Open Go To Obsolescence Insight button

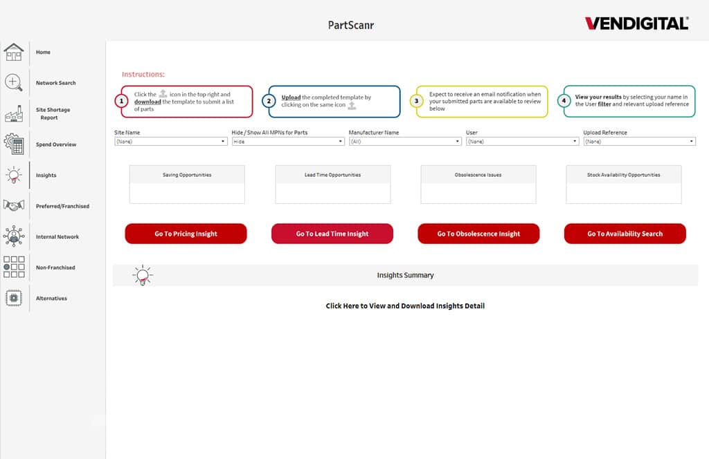coord(478,234)
